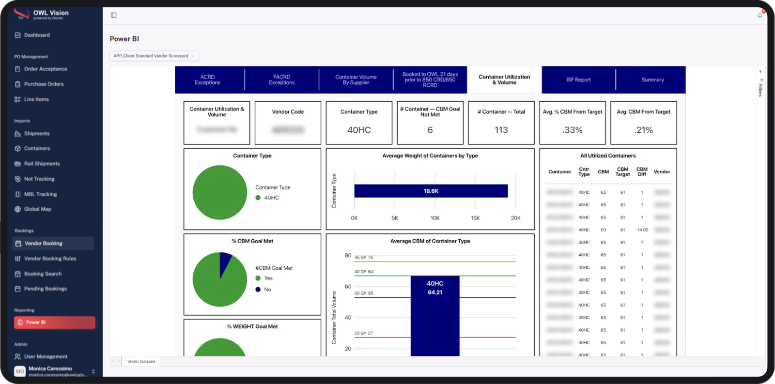Click the MBL Tracking icon
The width and height of the screenshot is (775, 384).
coord(18,194)
